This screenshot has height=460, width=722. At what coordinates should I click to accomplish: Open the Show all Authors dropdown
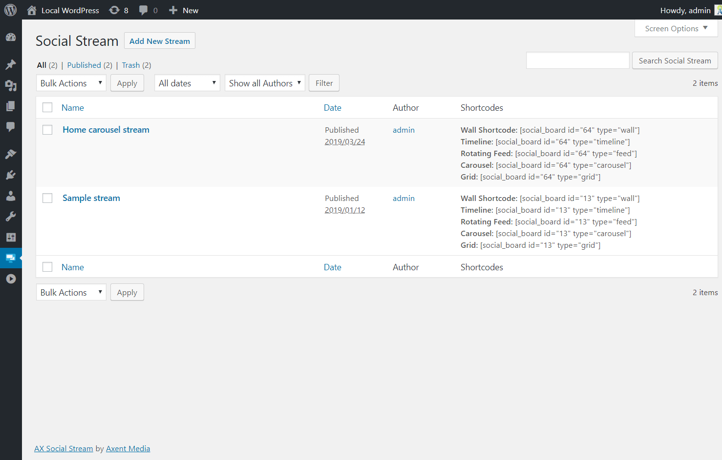(x=265, y=83)
